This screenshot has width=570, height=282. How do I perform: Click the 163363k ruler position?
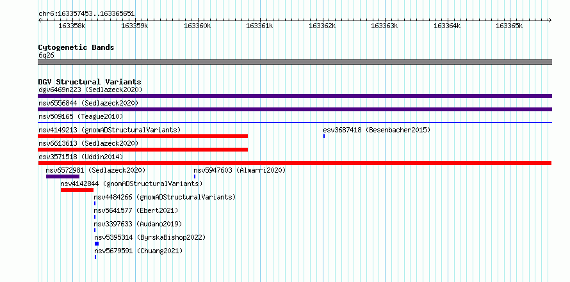coord(385,26)
